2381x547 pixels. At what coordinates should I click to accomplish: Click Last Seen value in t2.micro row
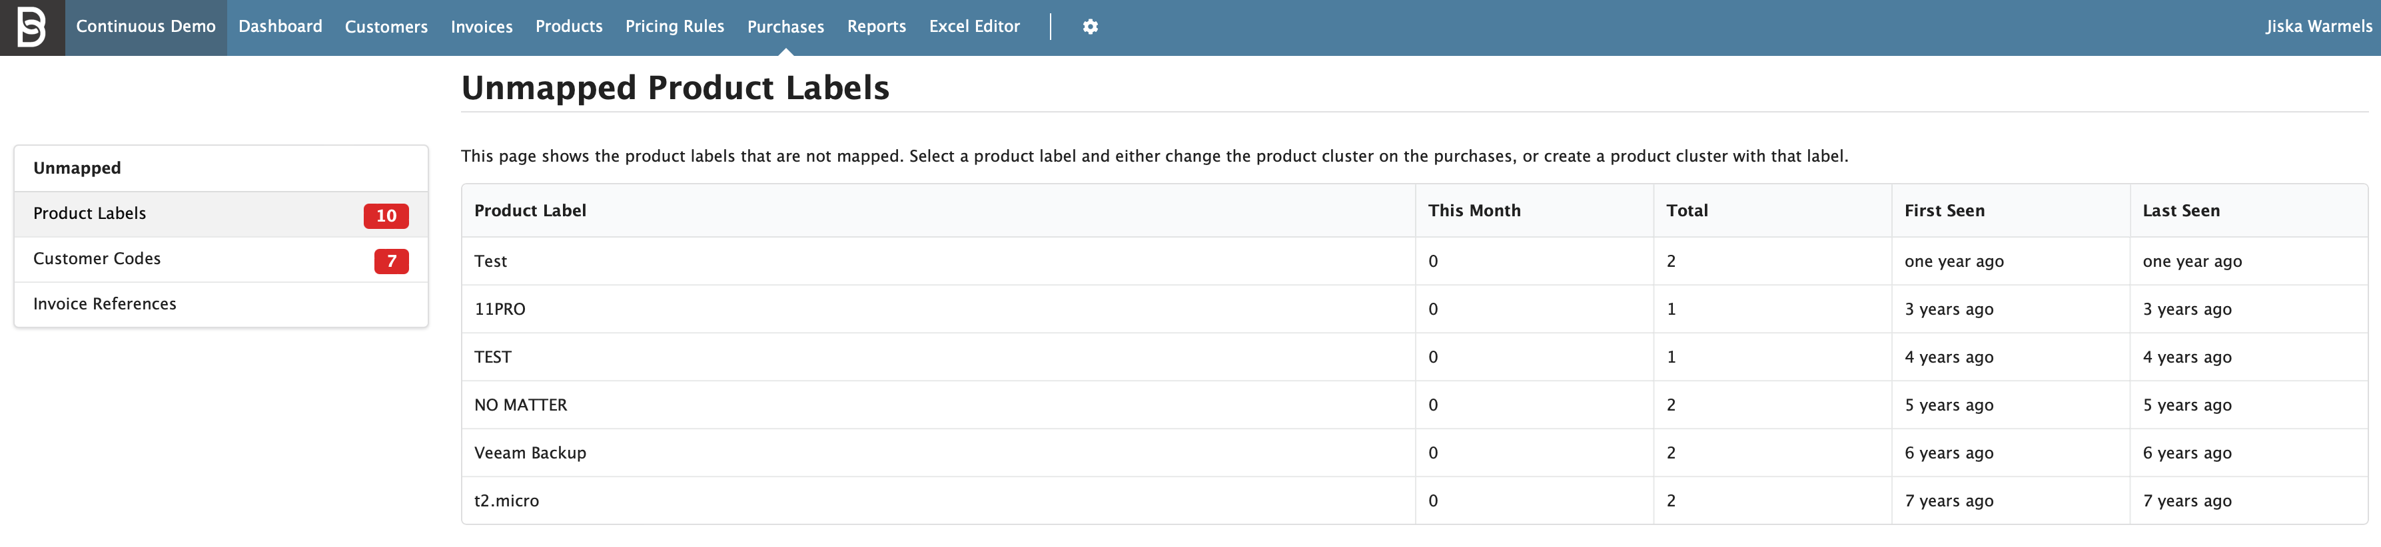(2187, 502)
